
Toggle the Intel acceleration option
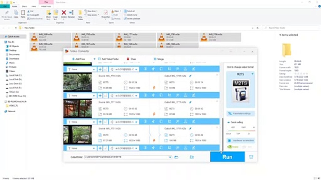(x=247, y=147)
